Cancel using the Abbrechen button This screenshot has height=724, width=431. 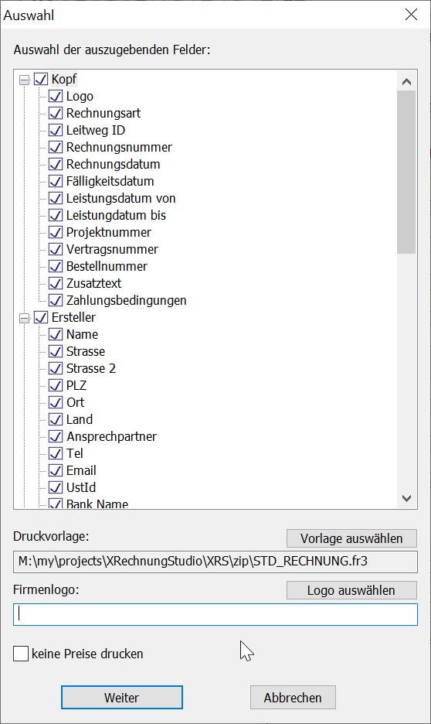[293, 697]
